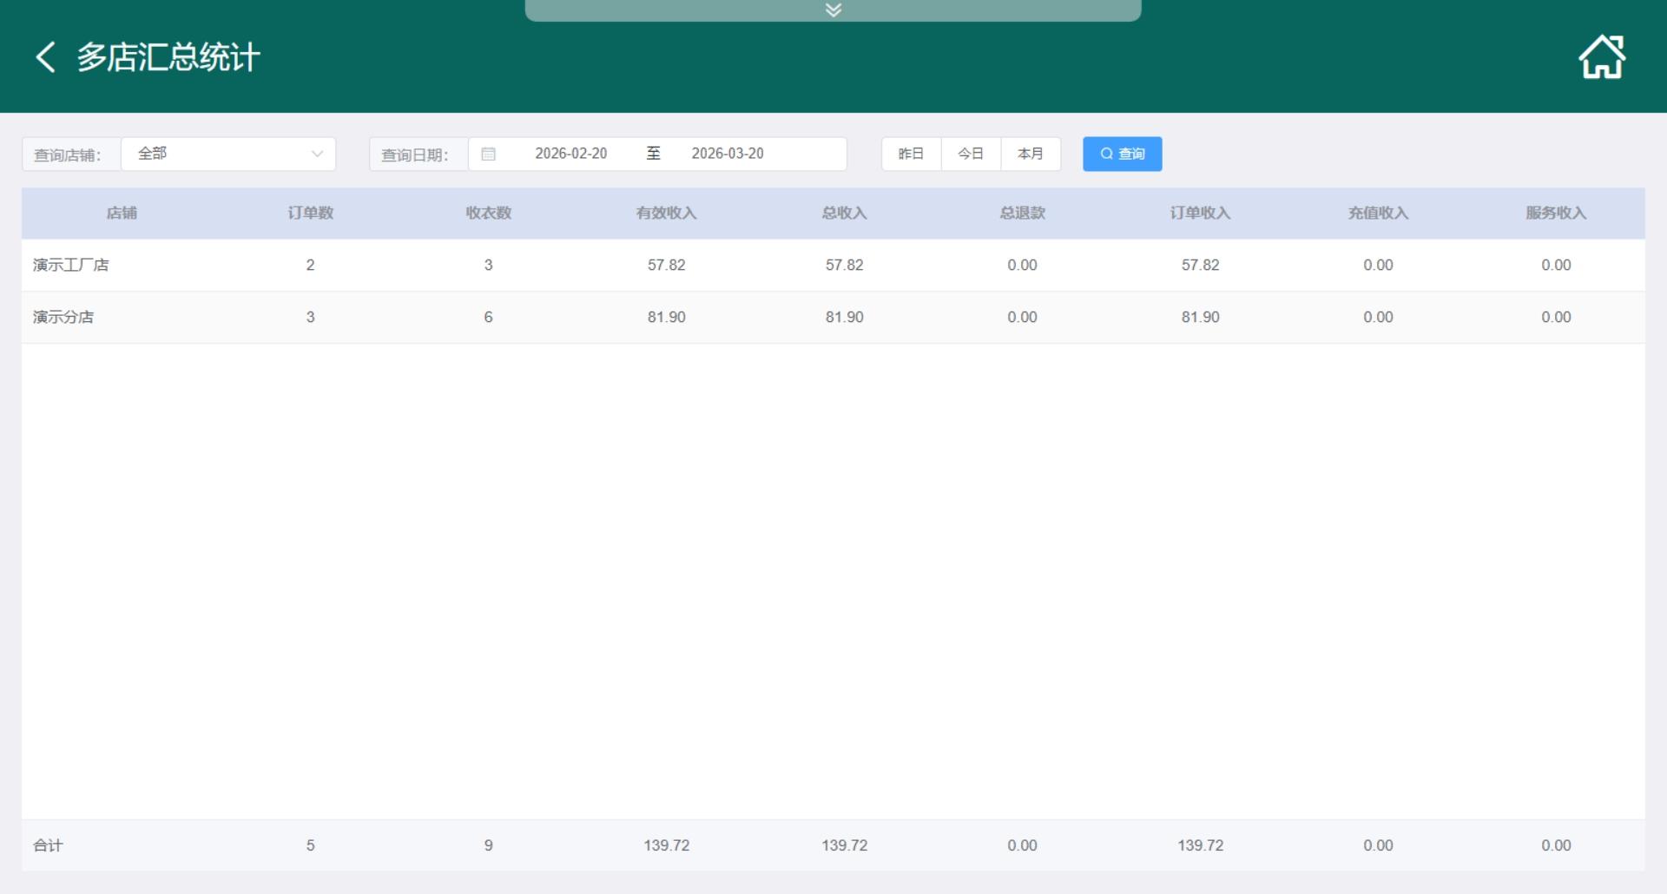Choose the 本月 quick filter

pyautogui.click(x=1031, y=154)
